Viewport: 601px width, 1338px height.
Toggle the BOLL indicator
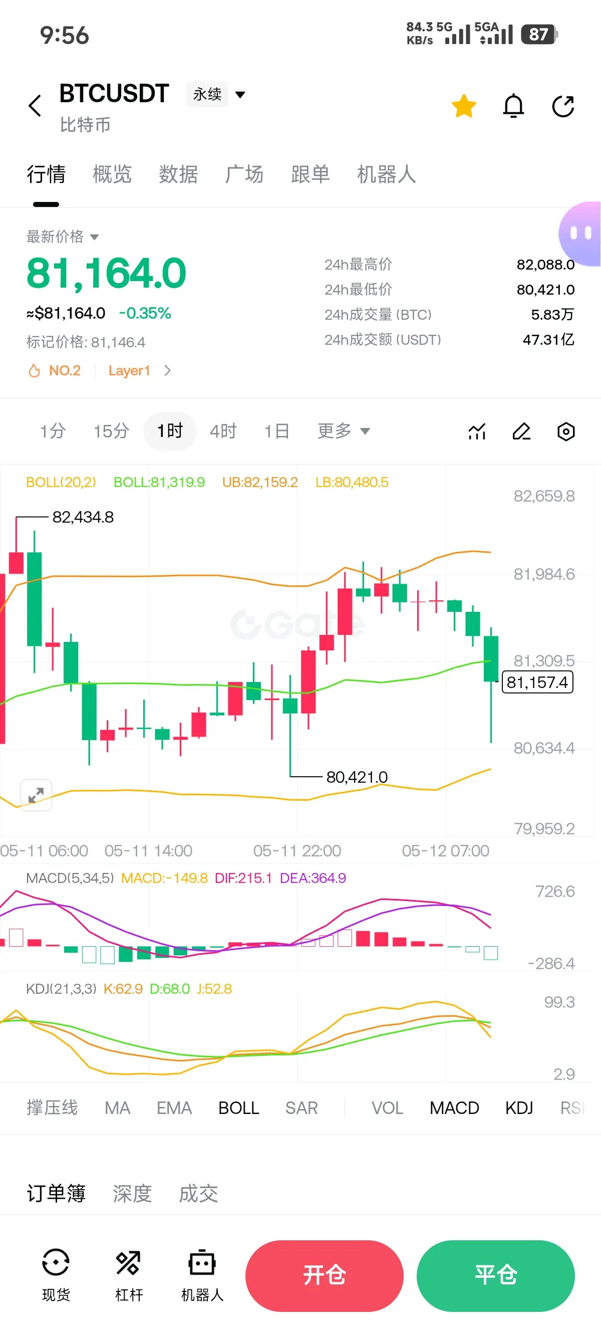coord(239,1107)
